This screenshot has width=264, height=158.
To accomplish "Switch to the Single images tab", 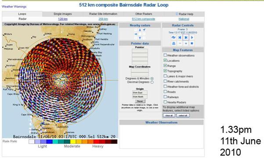I will [x=63, y=14].
